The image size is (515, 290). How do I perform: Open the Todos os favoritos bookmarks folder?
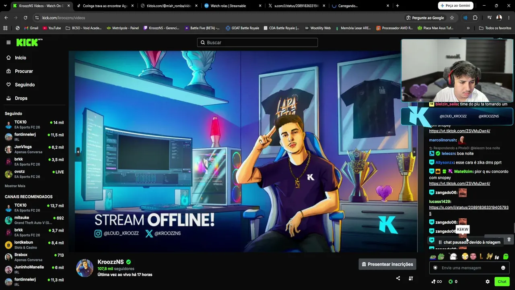[x=495, y=28]
